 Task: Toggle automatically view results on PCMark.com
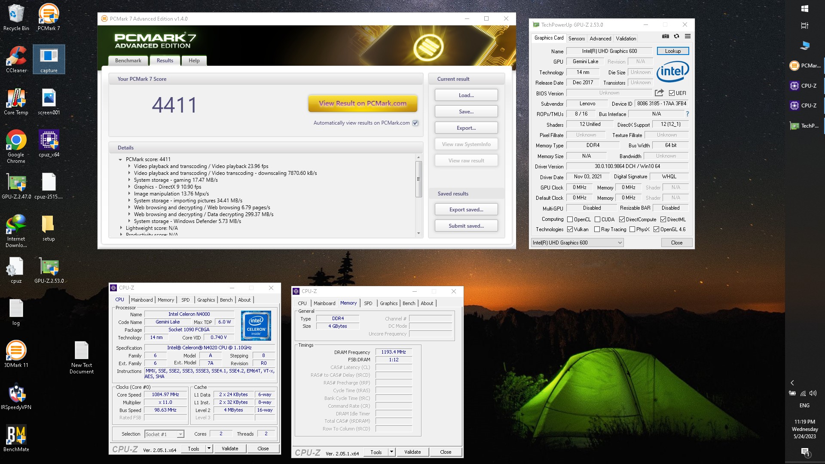[x=415, y=123]
